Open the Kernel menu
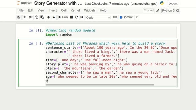The width and height of the screenshot is (196, 110). pyautogui.click(x=75, y=10)
